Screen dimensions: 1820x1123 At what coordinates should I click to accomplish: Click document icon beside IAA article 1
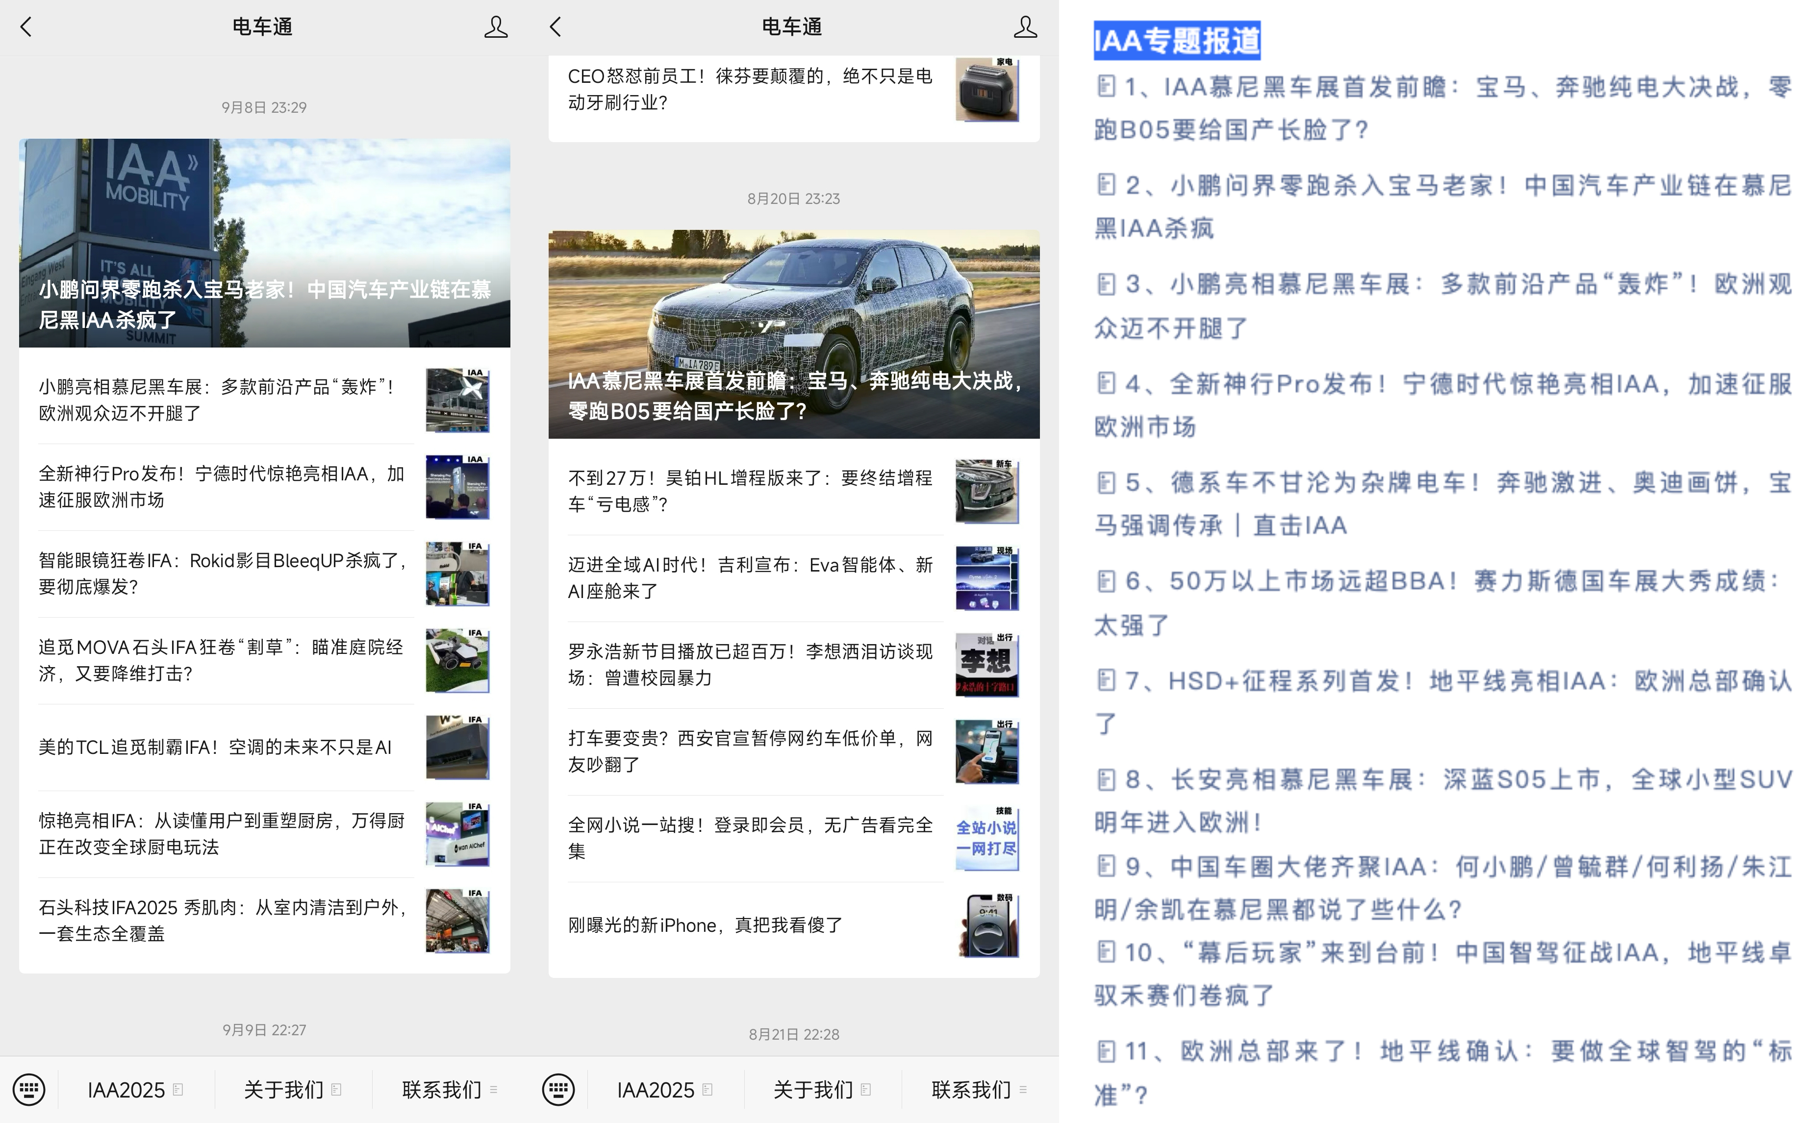pos(1106,86)
